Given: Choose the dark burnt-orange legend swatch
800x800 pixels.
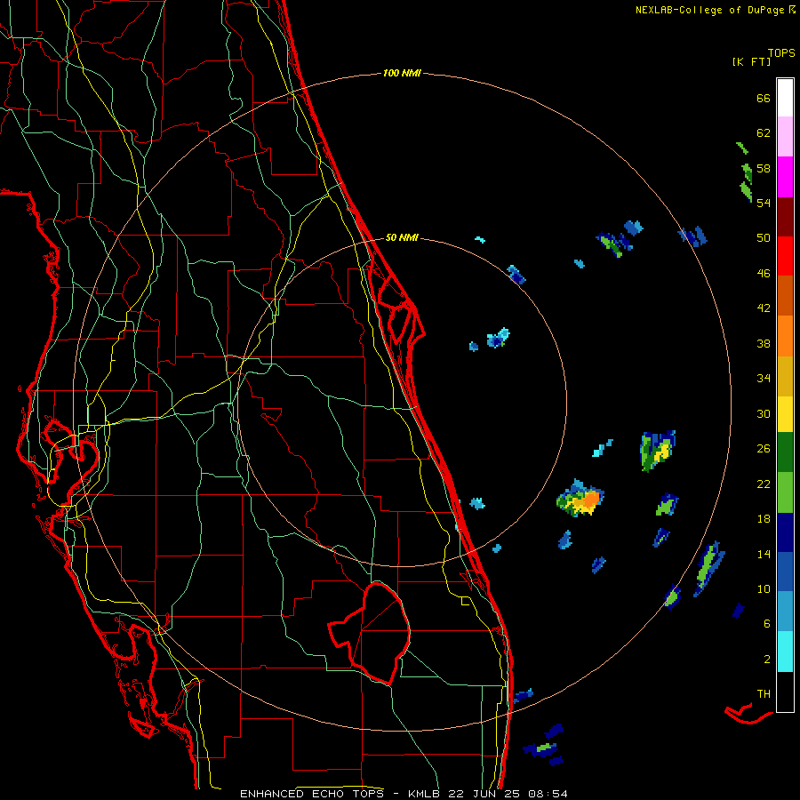Looking at the screenshot, I should [785, 295].
